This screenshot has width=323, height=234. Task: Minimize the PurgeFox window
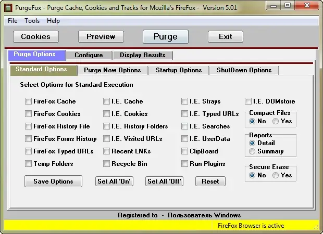coord(274,5)
